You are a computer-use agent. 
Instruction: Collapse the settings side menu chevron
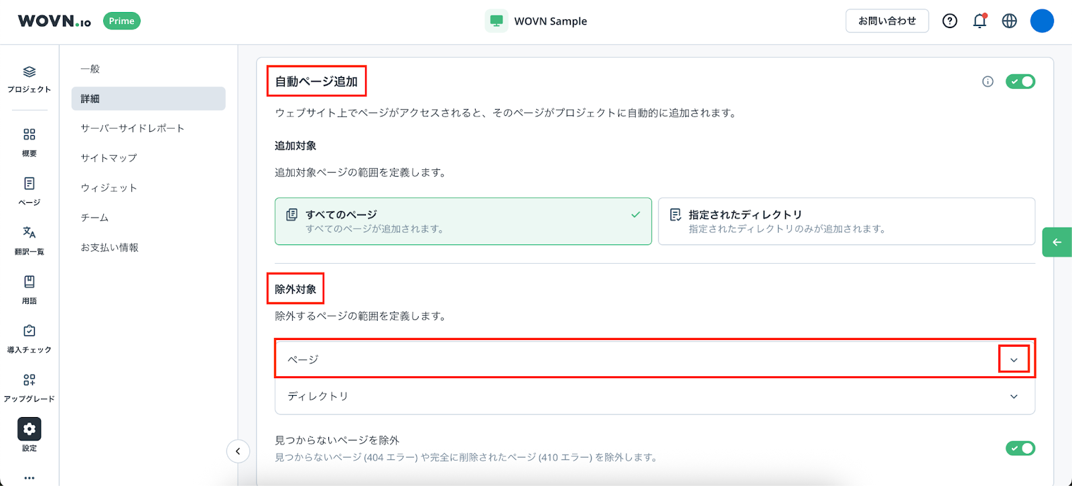(238, 451)
